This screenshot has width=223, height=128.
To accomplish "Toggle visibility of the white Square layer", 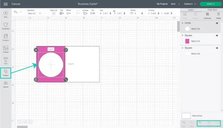I will coord(217,48).
